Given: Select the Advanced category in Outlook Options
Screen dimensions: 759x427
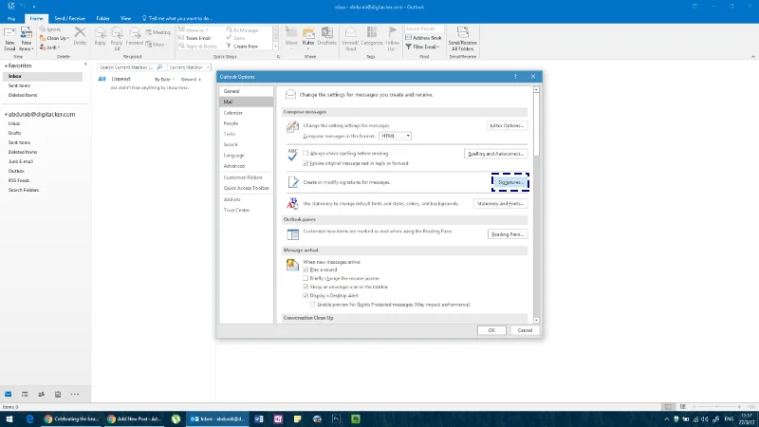Looking at the screenshot, I should 234,166.
